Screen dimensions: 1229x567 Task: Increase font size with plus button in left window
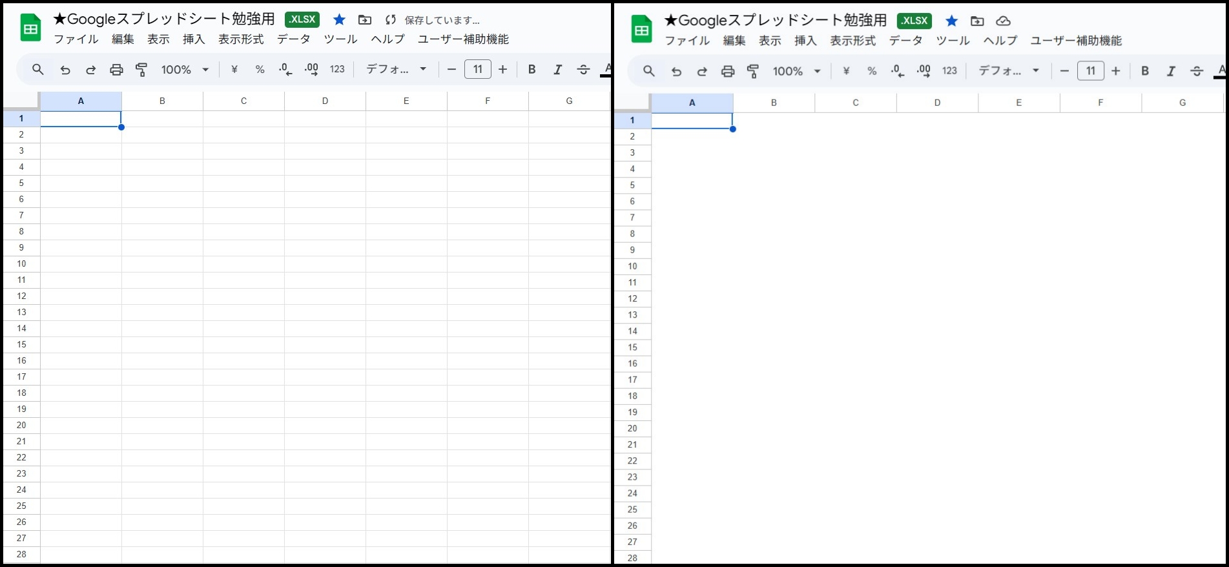(x=503, y=70)
